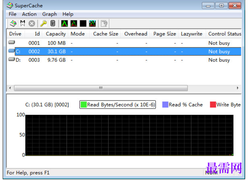Screen dimensions: 249x180
Task: Click the C: drive icon
Action: pos(12,51)
